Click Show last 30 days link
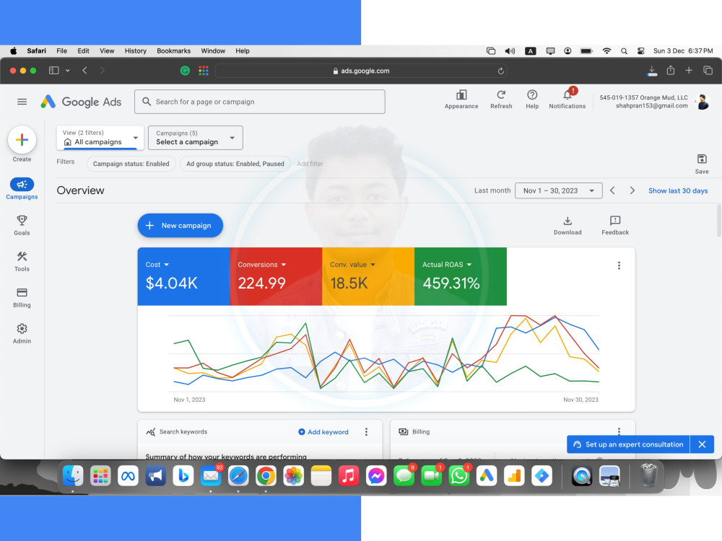Screen dimensions: 722x541 [x=678, y=190]
